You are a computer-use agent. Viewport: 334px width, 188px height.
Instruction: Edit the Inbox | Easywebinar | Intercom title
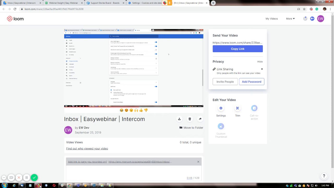[x=104, y=119]
